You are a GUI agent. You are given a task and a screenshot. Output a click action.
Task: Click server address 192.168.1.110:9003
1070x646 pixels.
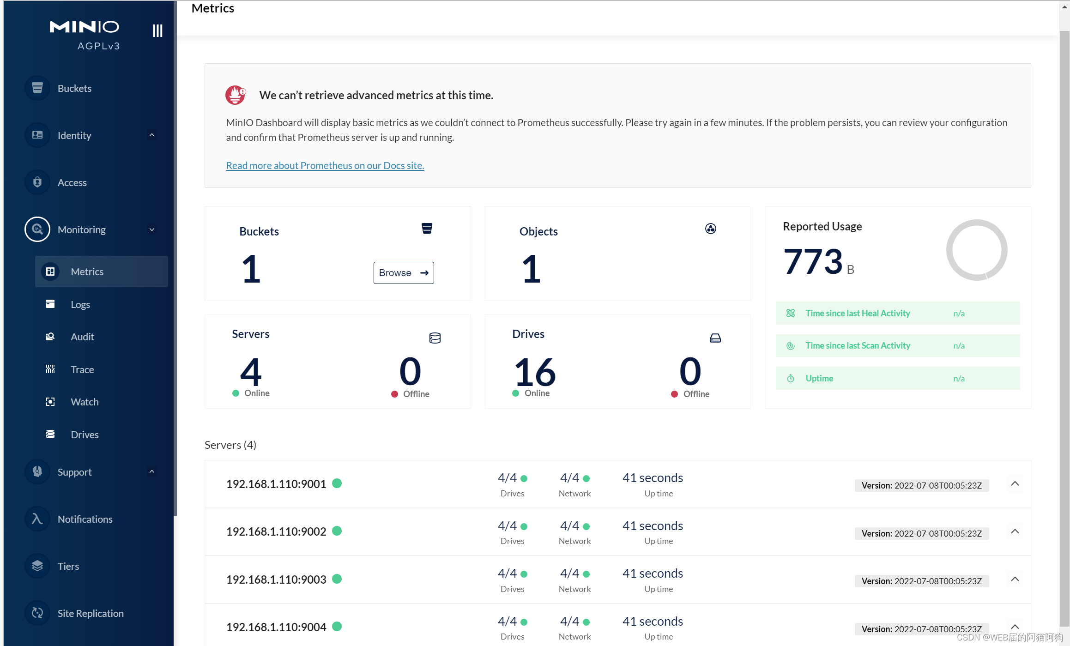(x=276, y=579)
